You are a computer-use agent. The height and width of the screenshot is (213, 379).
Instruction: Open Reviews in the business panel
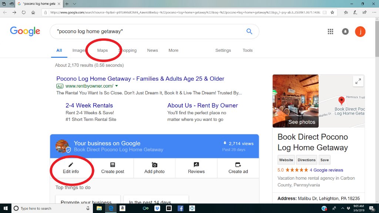(x=196, y=168)
